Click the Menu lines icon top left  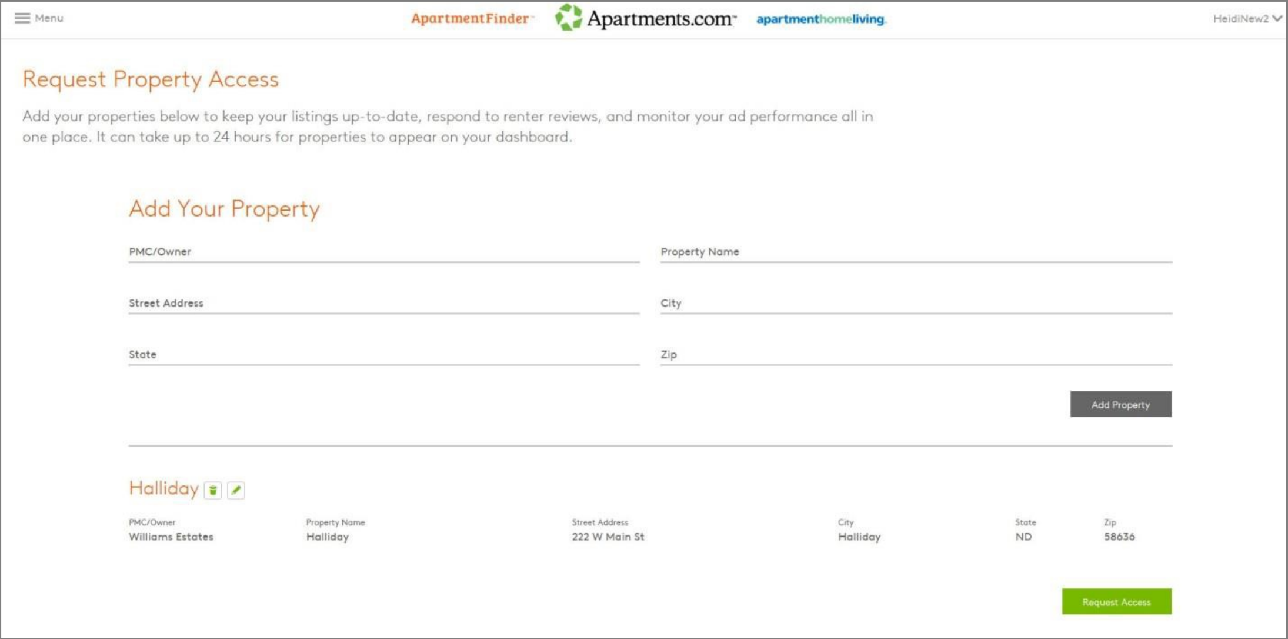tap(24, 18)
